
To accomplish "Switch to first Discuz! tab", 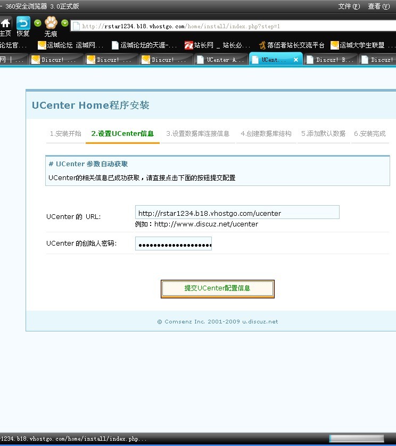I will [56, 60].
